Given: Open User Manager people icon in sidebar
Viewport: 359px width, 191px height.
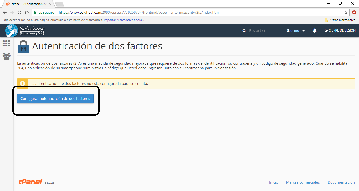Looking at the screenshot, I should click(6, 56).
